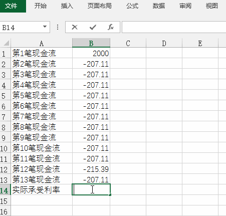
Task: Cancel the cell entry with the X icon
Action: click(75, 27)
